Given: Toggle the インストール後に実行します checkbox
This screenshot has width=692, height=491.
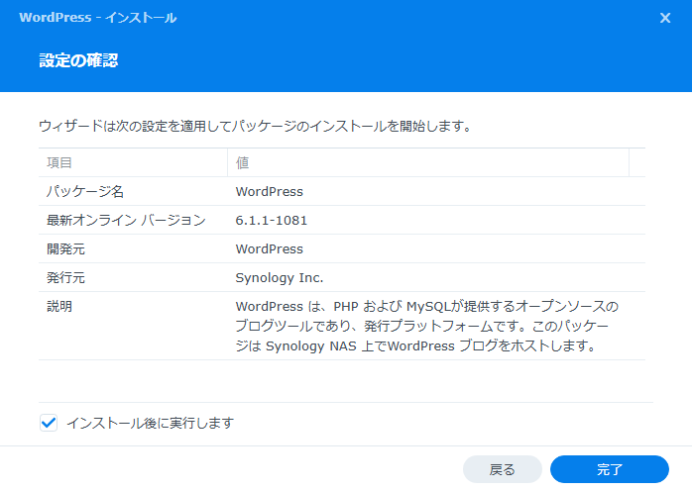Looking at the screenshot, I should [x=49, y=423].
